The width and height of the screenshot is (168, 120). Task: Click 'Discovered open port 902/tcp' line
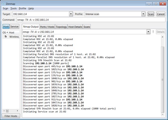click(53, 81)
